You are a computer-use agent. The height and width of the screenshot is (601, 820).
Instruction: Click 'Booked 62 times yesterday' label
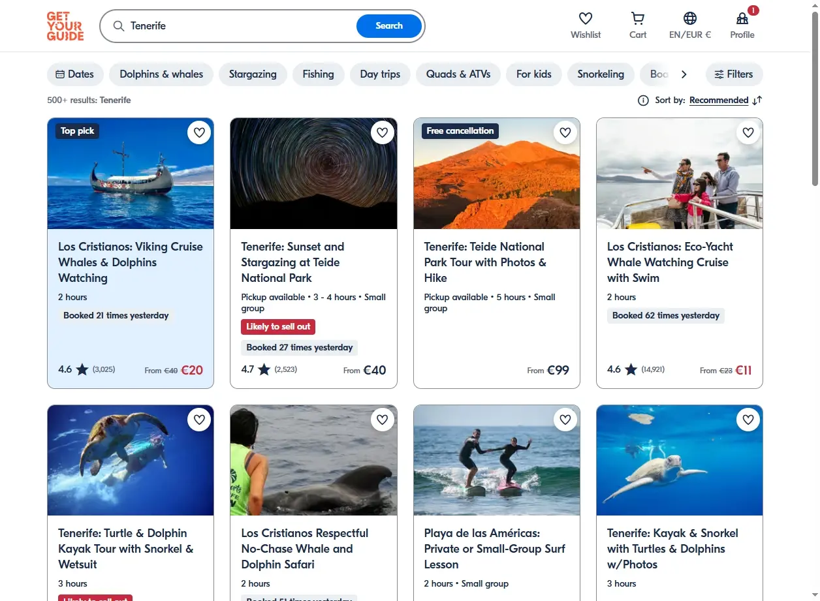click(666, 315)
